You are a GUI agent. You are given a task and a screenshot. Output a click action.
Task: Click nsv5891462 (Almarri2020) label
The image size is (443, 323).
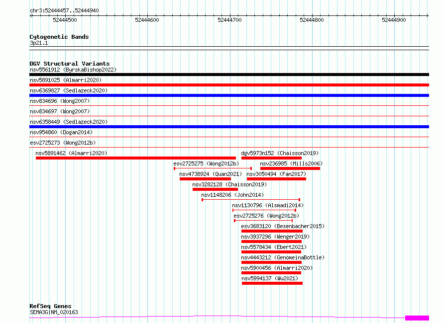(x=71, y=153)
